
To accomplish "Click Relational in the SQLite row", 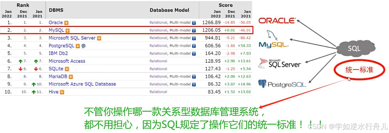I will (x=158, y=69).
